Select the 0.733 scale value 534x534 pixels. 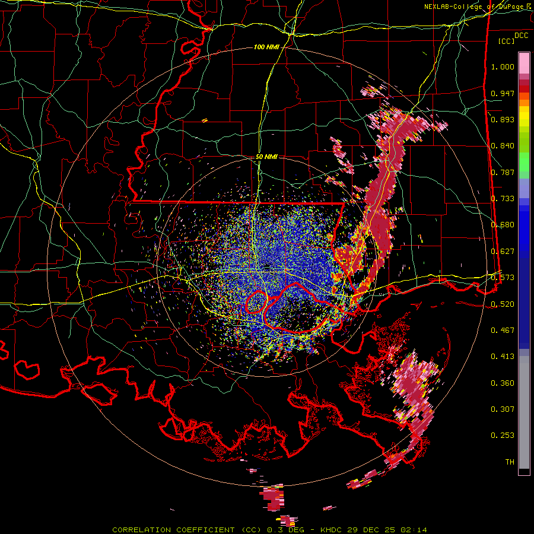pos(503,199)
